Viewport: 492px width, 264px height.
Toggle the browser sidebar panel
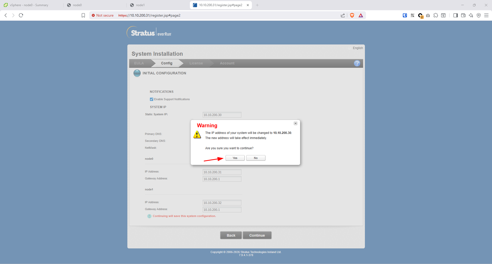(x=455, y=15)
